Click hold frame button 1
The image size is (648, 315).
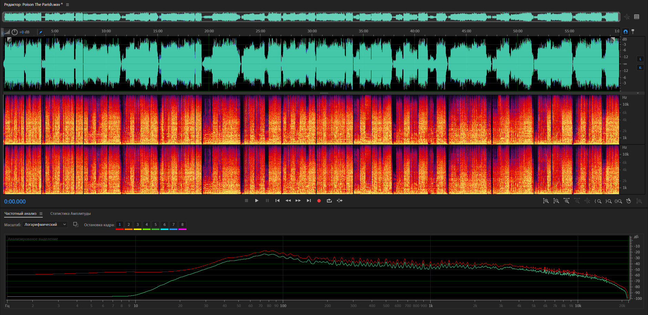(x=120, y=224)
